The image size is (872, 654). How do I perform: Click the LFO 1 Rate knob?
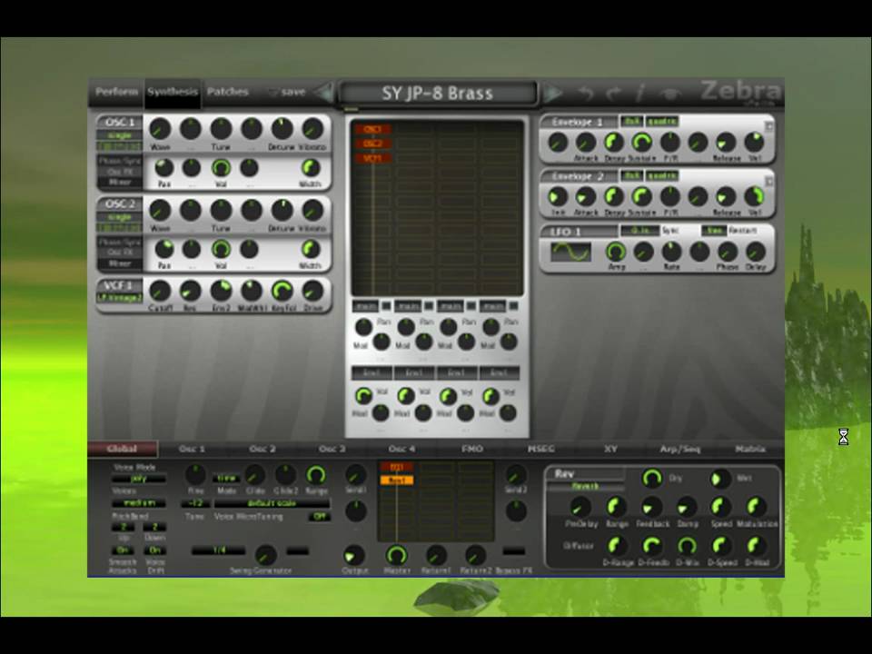pos(672,252)
